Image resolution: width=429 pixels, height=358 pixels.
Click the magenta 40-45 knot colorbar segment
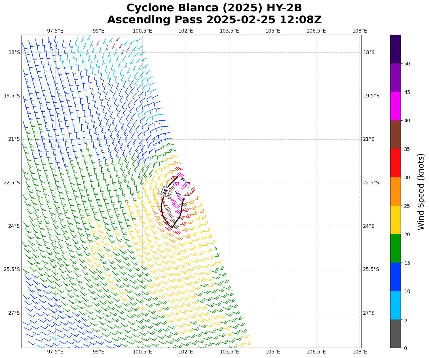(x=395, y=106)
